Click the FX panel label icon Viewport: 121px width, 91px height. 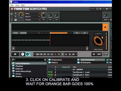tap(12, 14)
